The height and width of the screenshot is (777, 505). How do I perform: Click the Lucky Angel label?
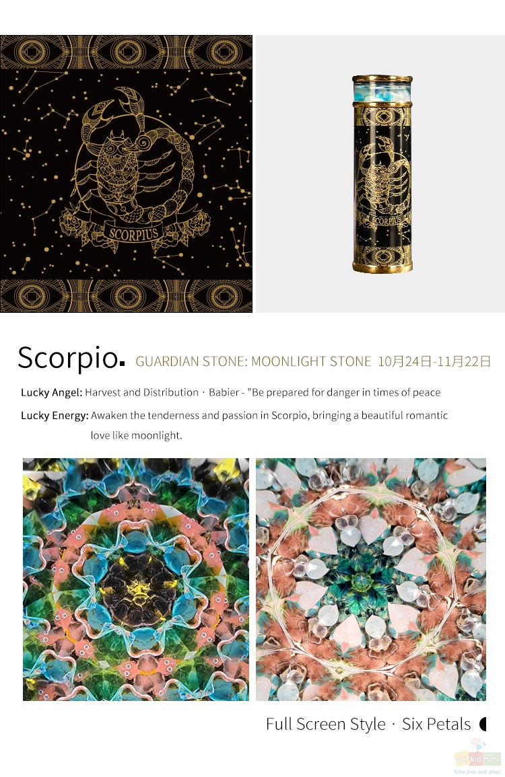pos(52,392)
